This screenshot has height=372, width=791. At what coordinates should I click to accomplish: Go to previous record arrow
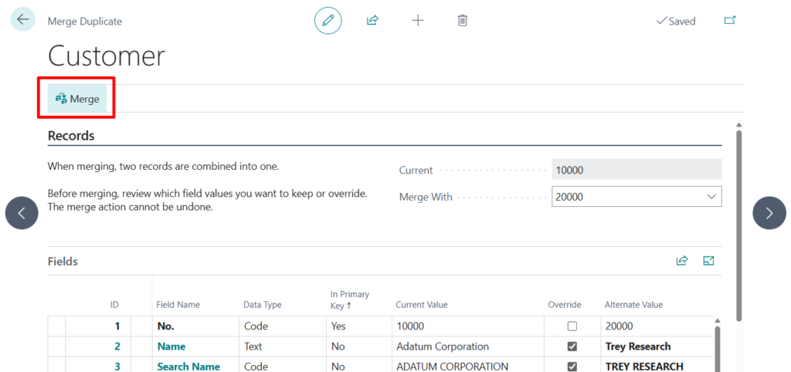click(22, 213)
